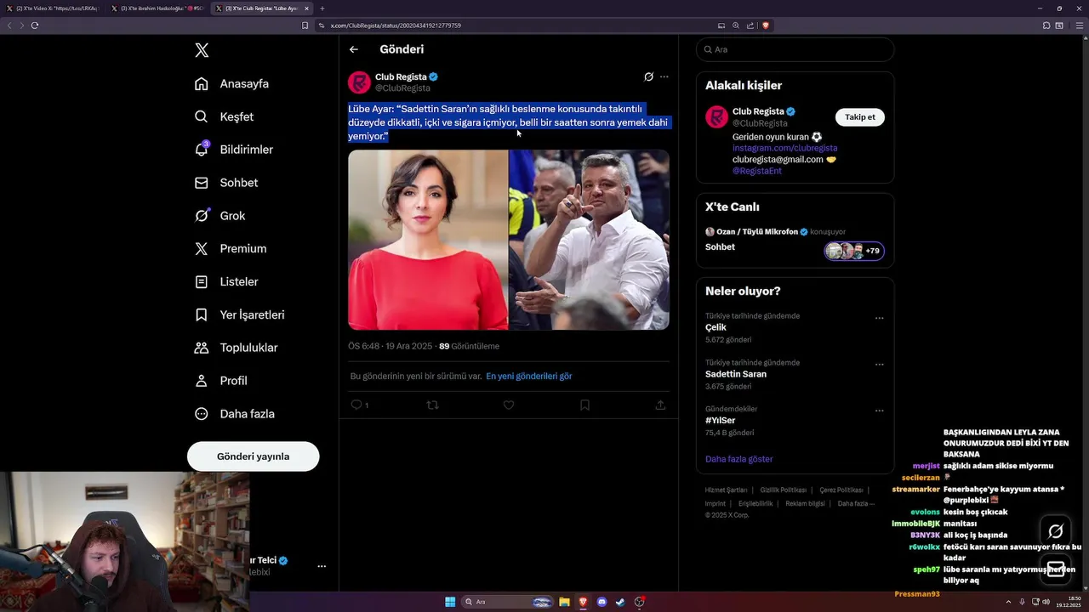Switch to İbrahim Haskoloğlu browser tab
Image resolution: width=1089 pixels, height=612 pixels.
(157, 8)
